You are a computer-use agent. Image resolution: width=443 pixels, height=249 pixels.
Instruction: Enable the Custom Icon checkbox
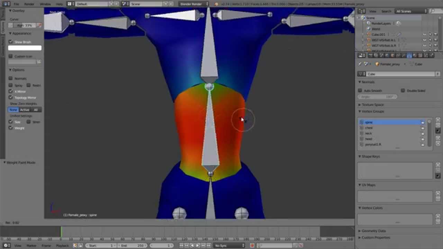(x=11, y=56)
